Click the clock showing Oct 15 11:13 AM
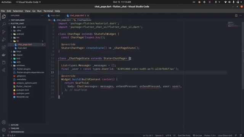This screenshot has height=137, width=244. (x=122, y=2)
